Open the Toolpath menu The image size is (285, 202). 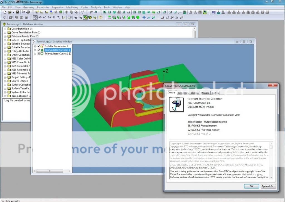96,8
